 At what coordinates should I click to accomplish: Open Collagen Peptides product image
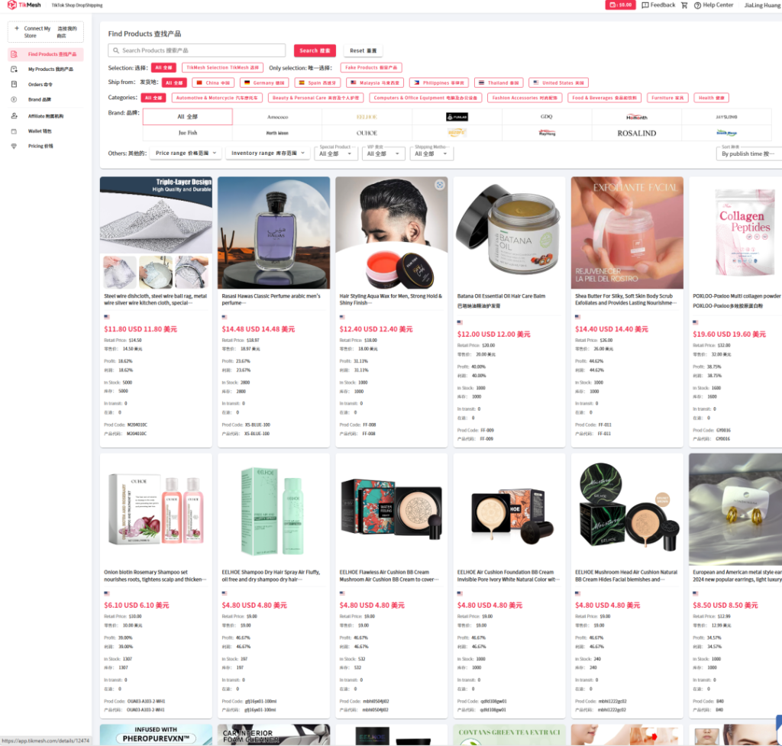tap(735, 233)
